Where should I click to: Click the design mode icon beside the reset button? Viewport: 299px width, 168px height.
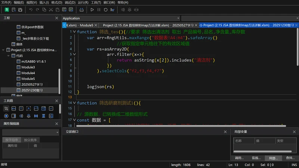112,10
